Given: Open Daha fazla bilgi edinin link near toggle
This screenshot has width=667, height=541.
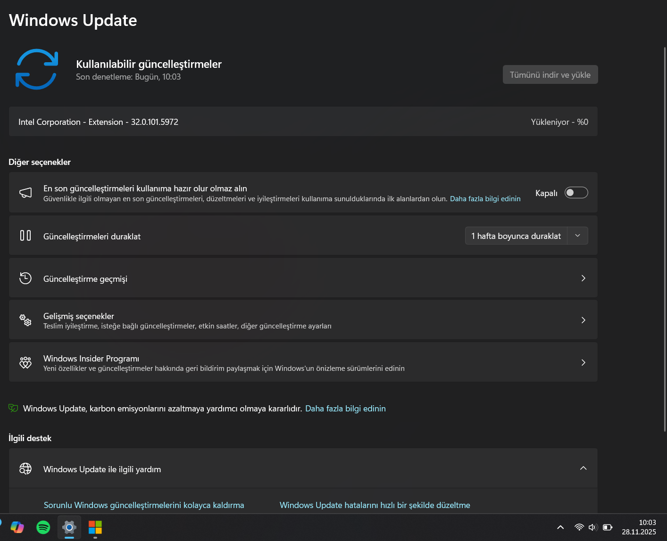Looking at the screenshot, I should [x=485, y=199].
